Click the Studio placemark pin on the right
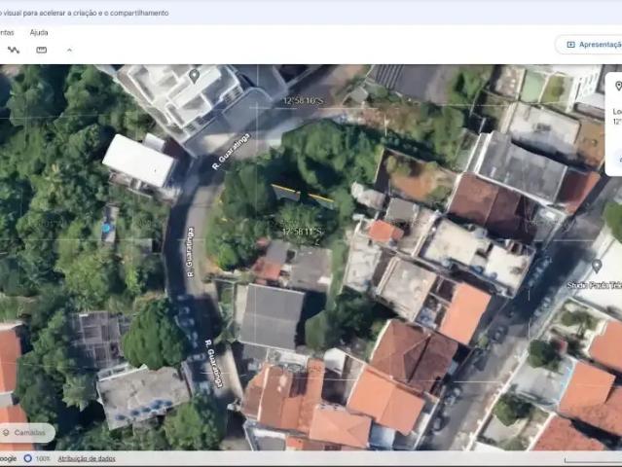The height and width of the screenshot is (467, 622). [597, 266]
